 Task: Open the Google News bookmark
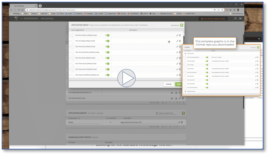(x=110, y=14)
